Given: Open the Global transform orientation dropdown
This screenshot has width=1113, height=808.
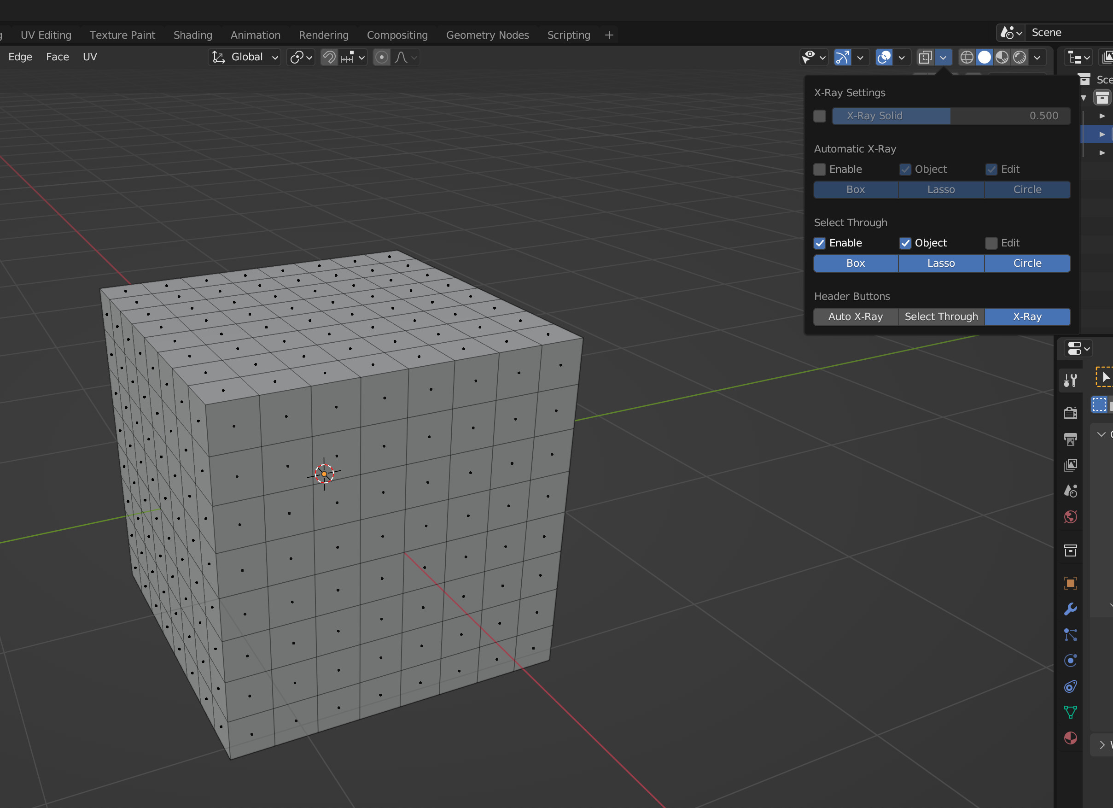Looking at the screenshot, I should pos(245,58).
